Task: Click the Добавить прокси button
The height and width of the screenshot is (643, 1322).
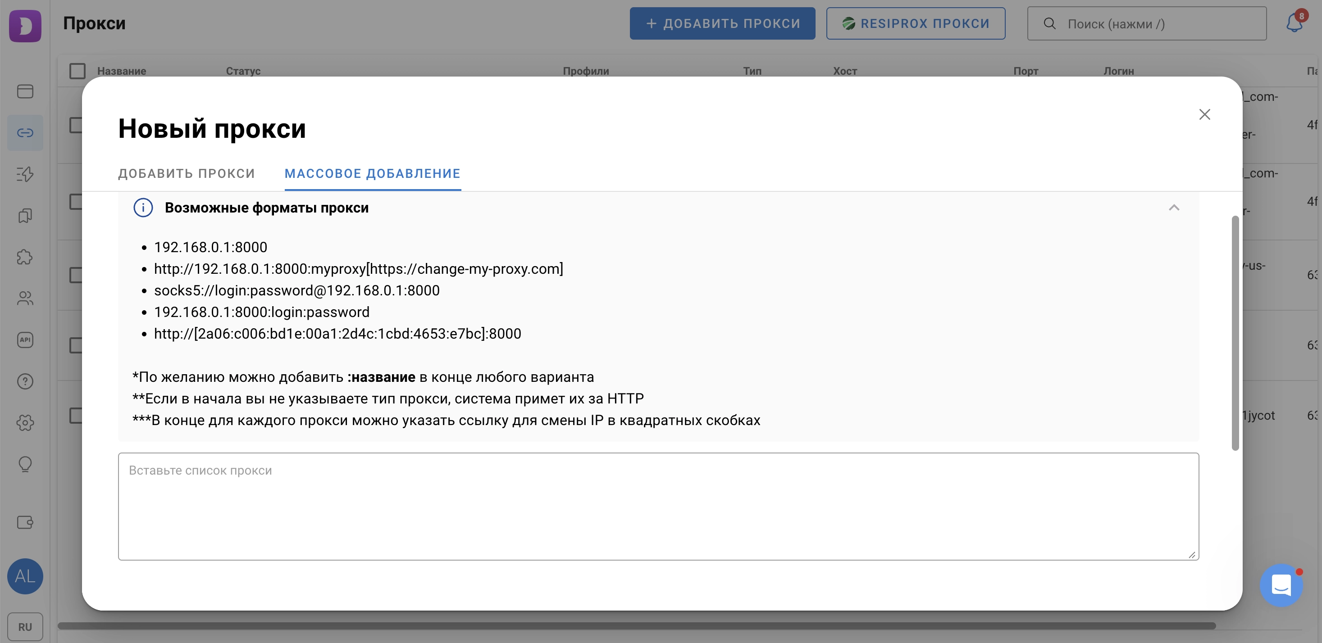Action: (x=722, y=23)
